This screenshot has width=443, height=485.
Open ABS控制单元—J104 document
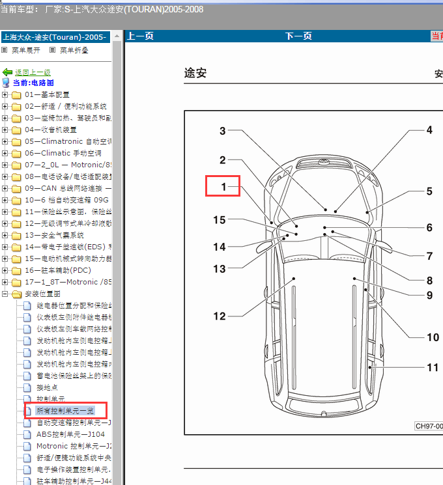70,435
